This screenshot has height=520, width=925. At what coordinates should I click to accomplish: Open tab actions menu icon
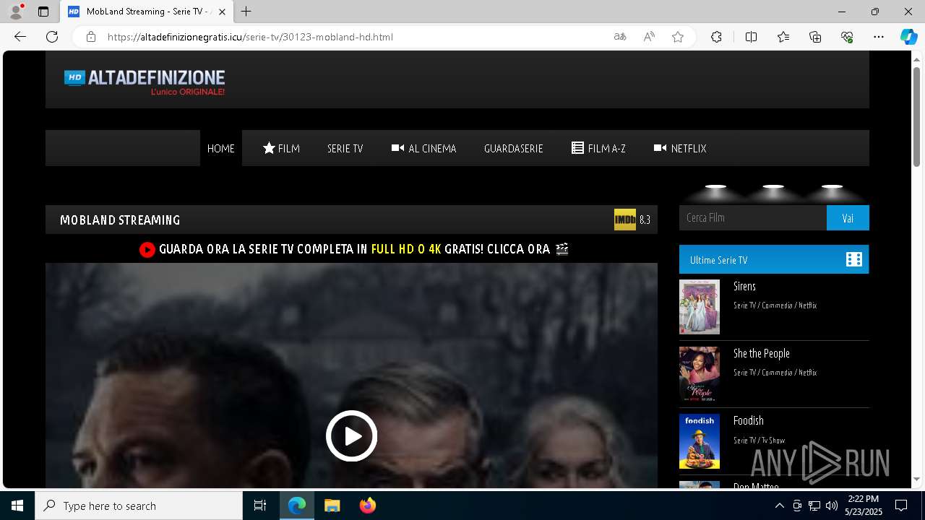coord(43,12)
